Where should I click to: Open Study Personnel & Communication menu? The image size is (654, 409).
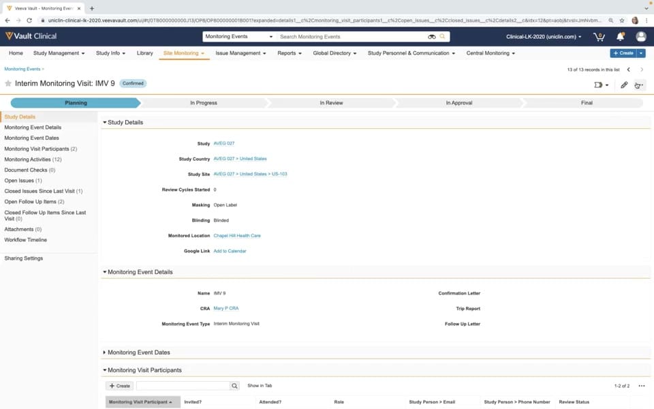pos(411,53)
